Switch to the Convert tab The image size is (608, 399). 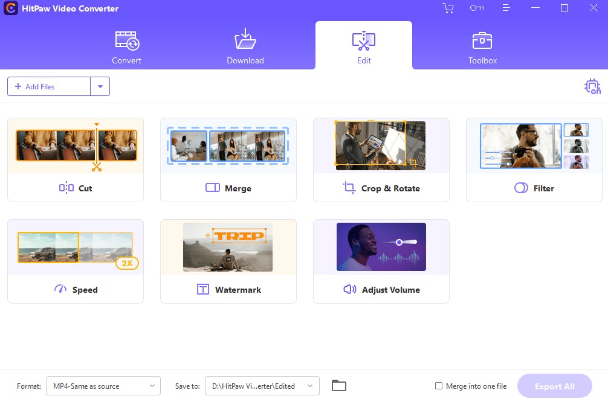click(126, 46)
